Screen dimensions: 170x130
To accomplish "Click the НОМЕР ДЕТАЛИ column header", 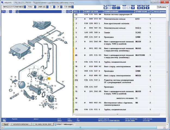I will (93, 12).
